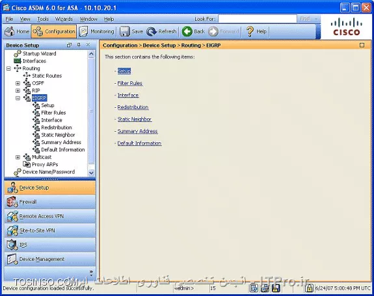
Task: Click the RIP routing icon
Action: point(27,91)
